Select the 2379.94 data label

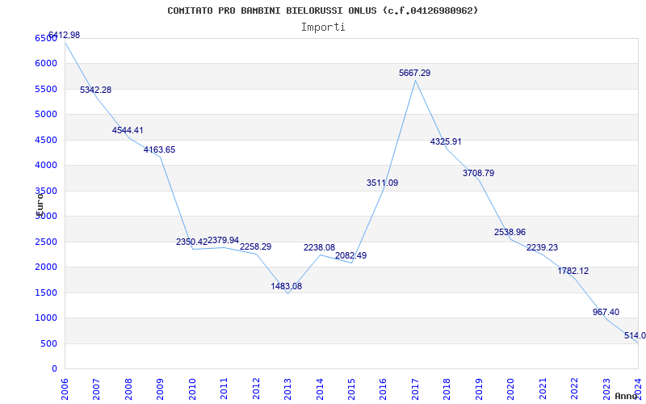224,240
